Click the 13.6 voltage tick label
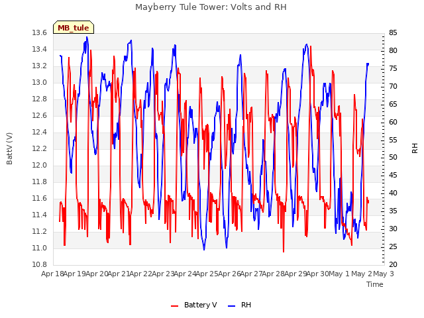Image resolution: width=424 pixels, height=318 pixels. click(40, 33)
